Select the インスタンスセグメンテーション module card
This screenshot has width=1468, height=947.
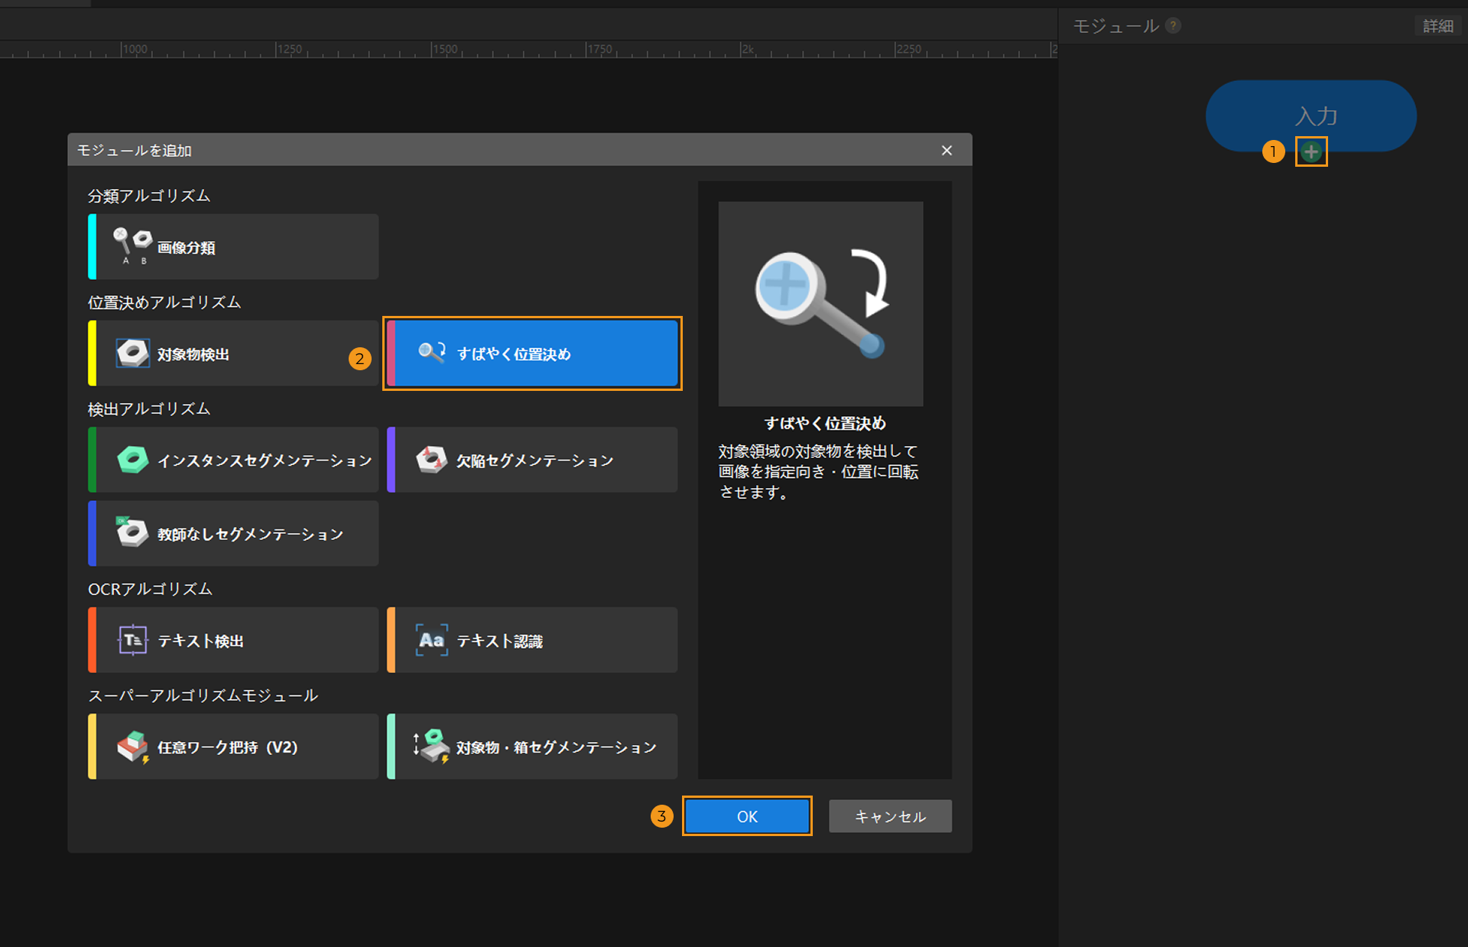coord(233,460)
